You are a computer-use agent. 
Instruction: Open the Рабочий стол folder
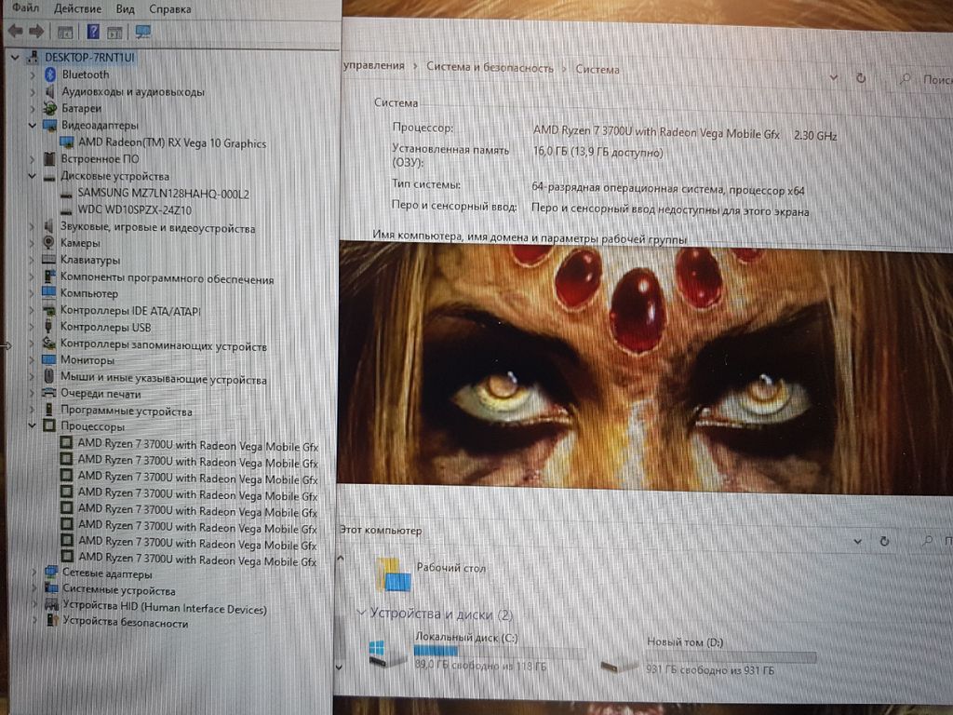pos(431,573)
